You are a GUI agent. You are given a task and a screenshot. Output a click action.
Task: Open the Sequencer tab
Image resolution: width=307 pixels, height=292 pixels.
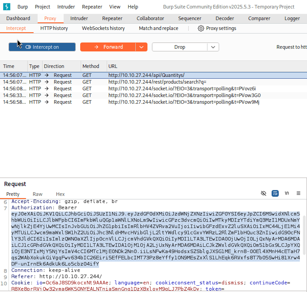[x=190, y=18]
